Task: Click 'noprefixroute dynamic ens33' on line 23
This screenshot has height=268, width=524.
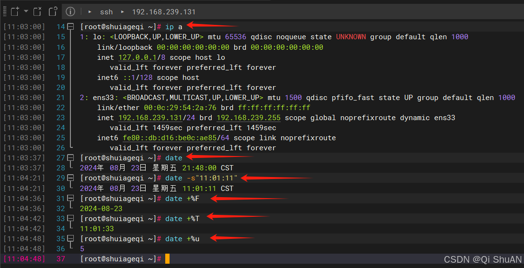Action: (x=398, y=118)
